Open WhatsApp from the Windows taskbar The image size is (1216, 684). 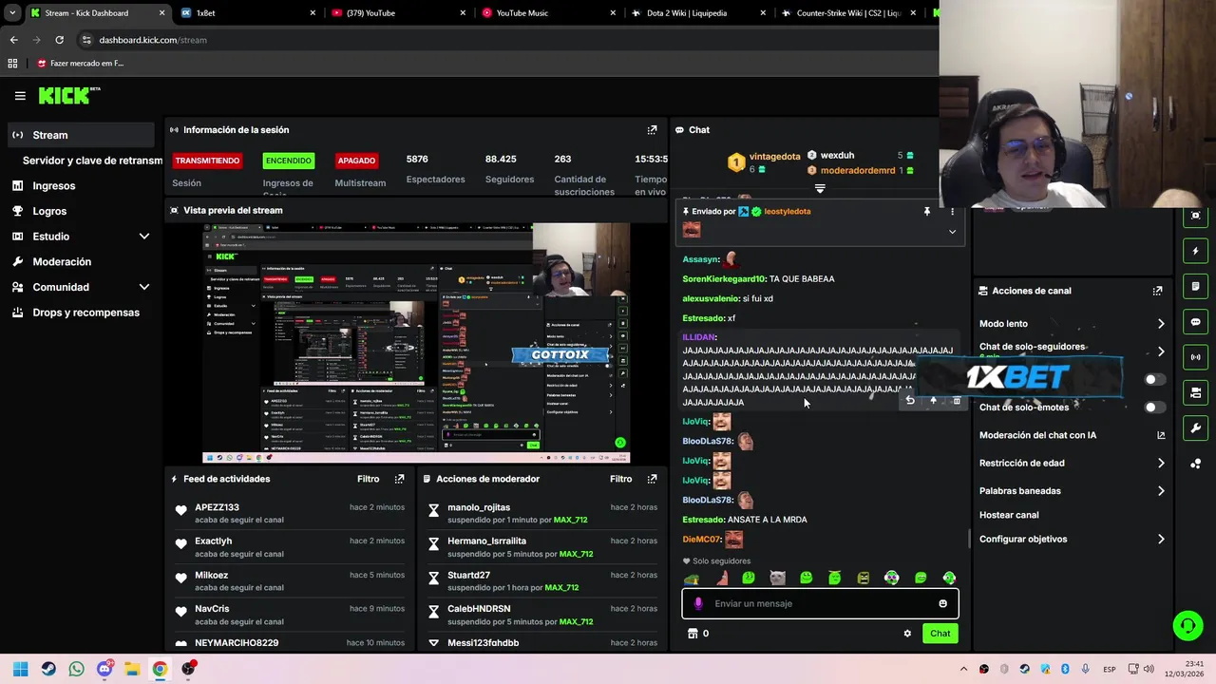[x=76, y=669]
